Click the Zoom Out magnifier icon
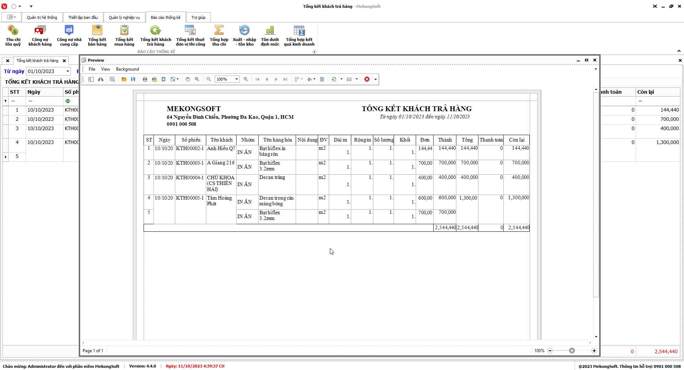This screenshot has width=684, height=370. [209, 79]
